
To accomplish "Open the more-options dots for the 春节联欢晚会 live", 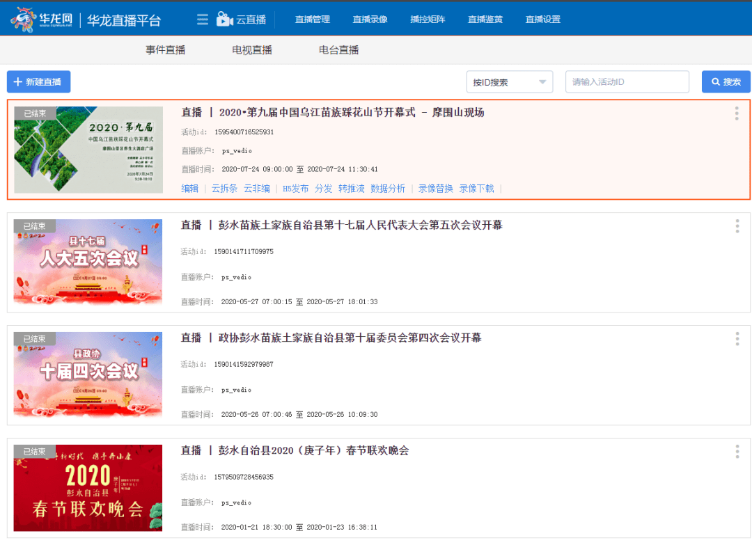I will click(x=737, y=452).
